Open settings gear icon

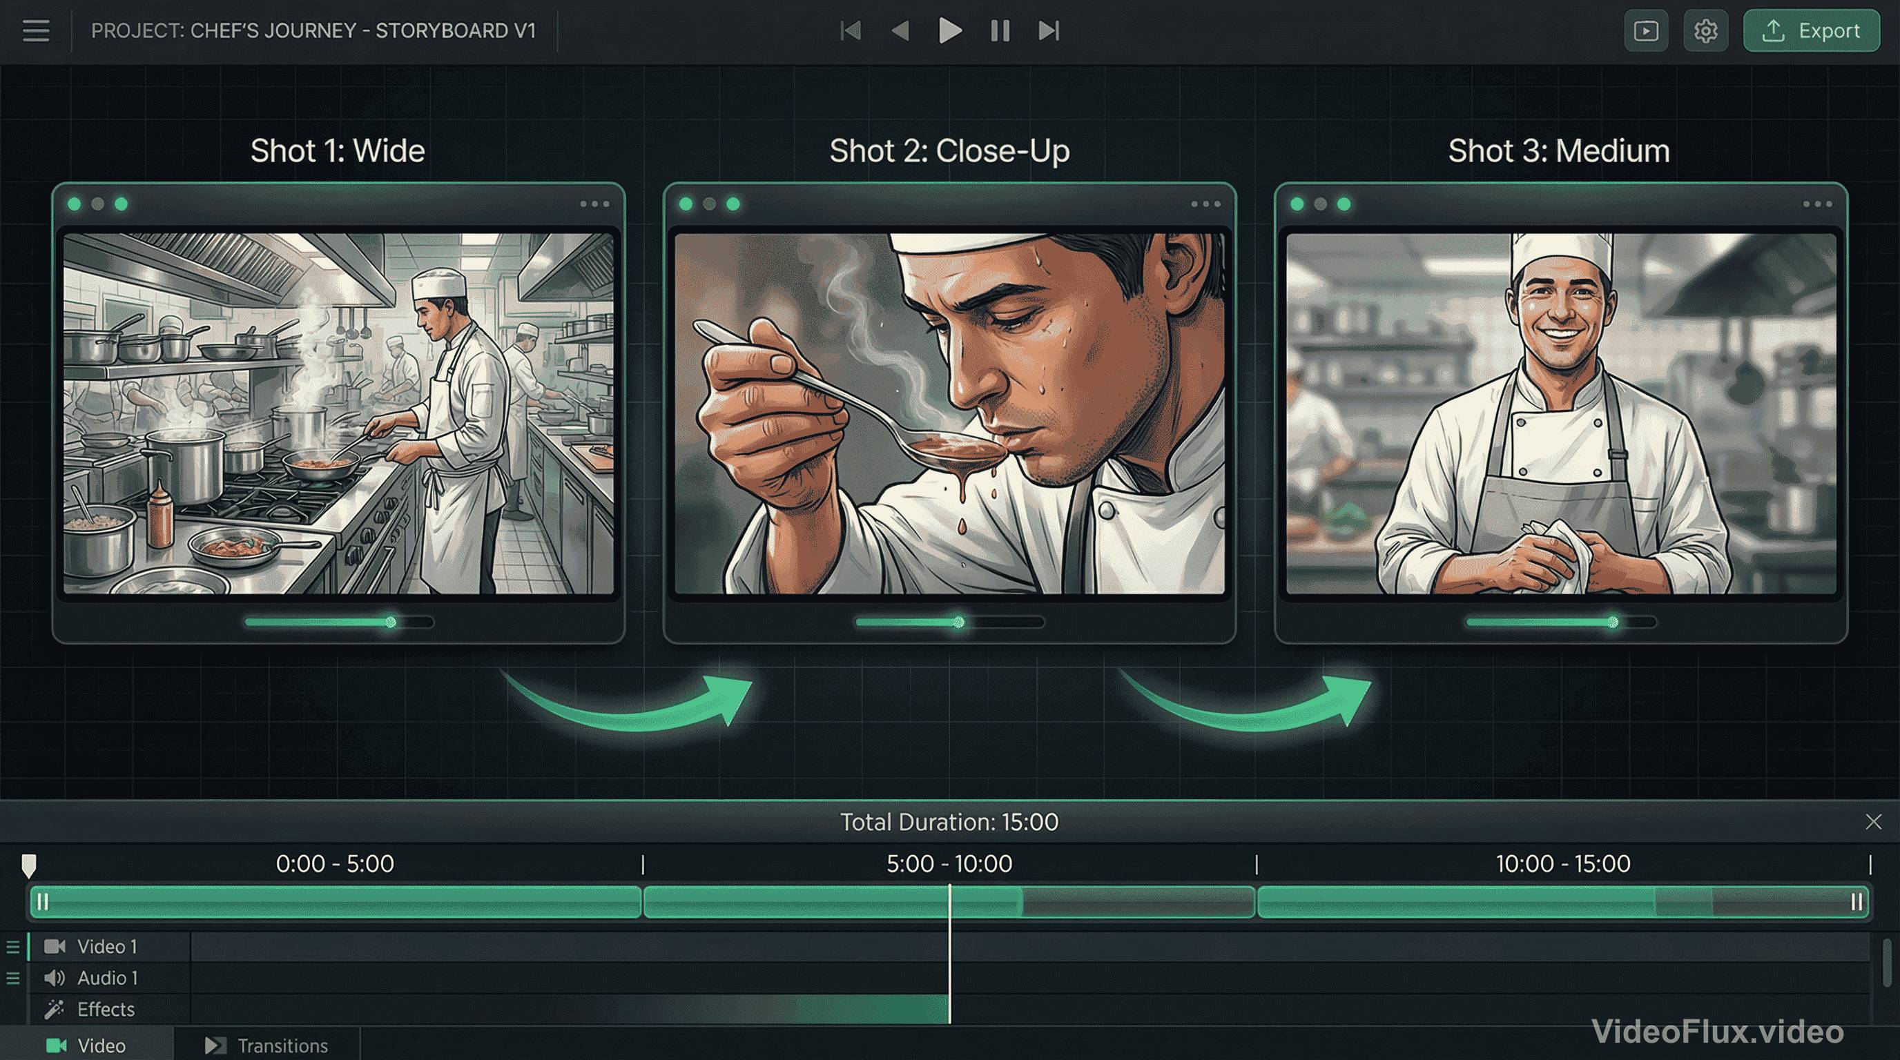1705,31
